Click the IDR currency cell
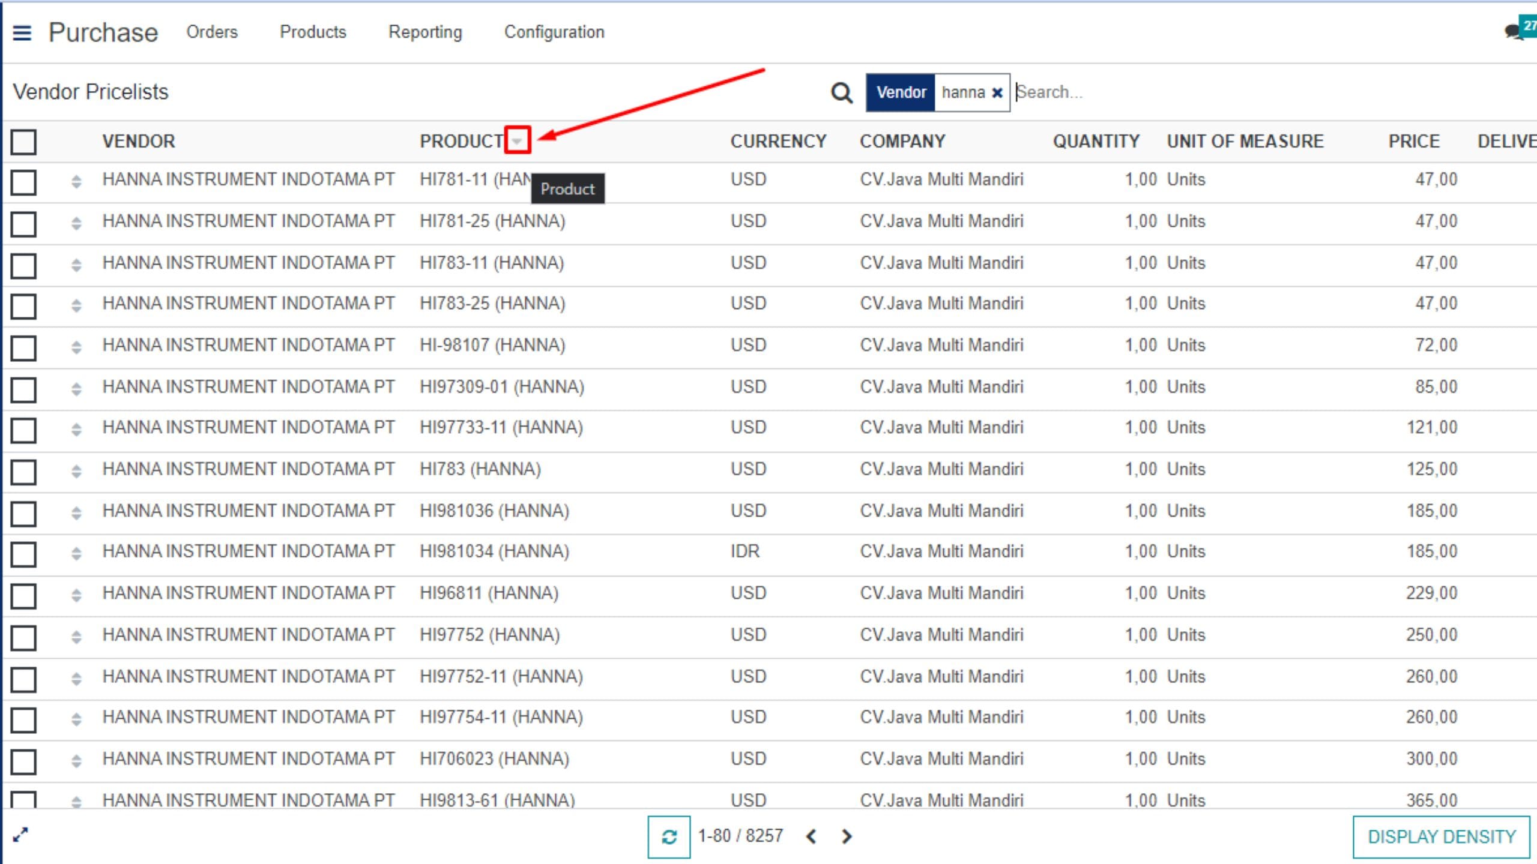 pos(745,551)
